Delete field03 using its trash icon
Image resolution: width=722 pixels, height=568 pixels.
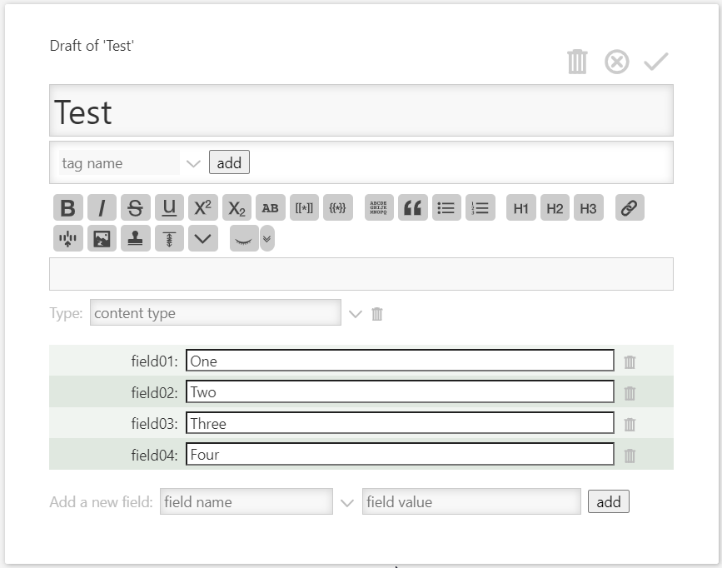[630, 424]
